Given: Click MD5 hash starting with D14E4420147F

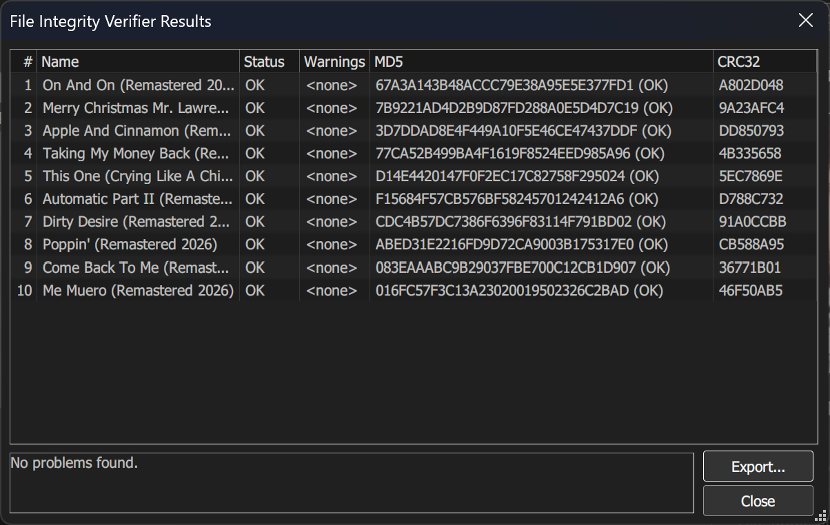Looking at the screenshot, I should click(x=517, y=176).
